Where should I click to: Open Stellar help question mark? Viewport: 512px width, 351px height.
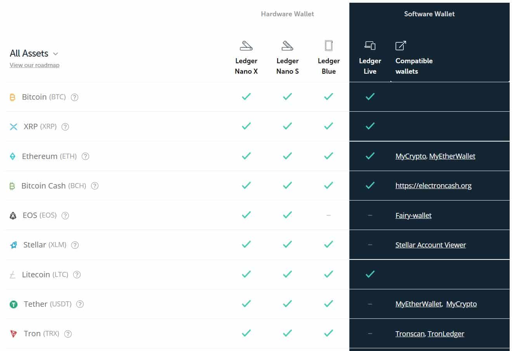tap(75, 245)
